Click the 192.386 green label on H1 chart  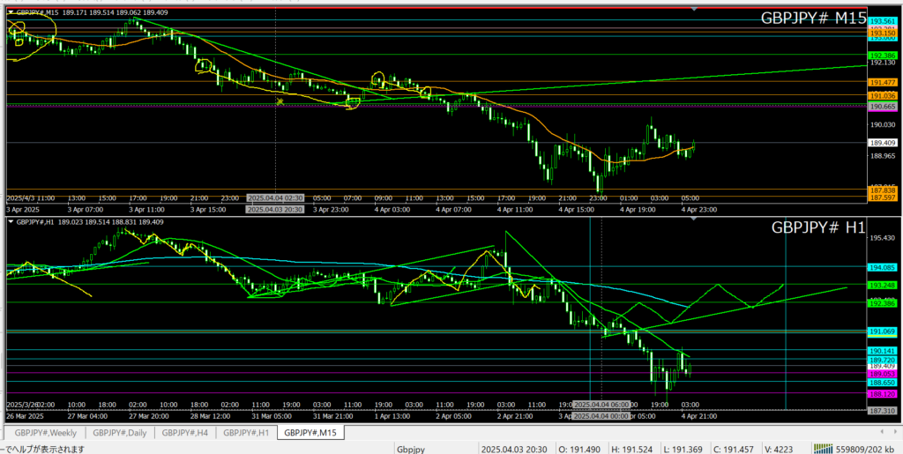point(881,302)
